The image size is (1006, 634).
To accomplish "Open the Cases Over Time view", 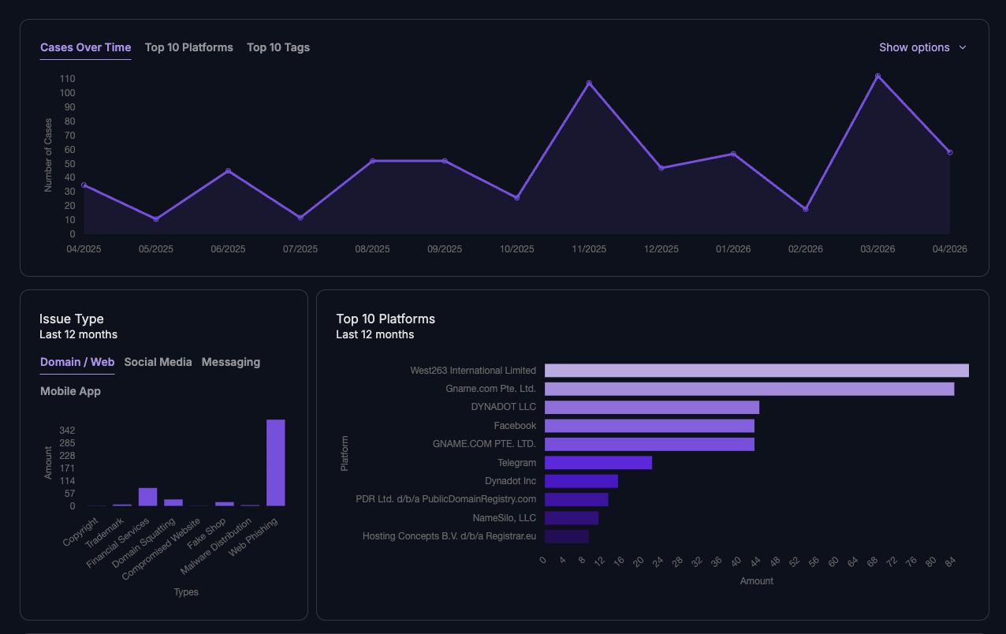I will point(85,47).
